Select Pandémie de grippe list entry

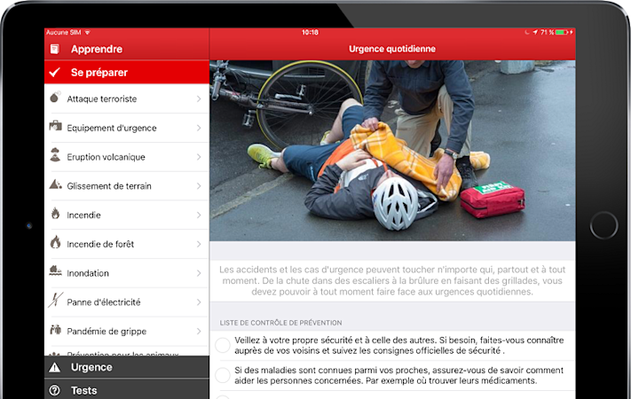(x=127, y=332)
